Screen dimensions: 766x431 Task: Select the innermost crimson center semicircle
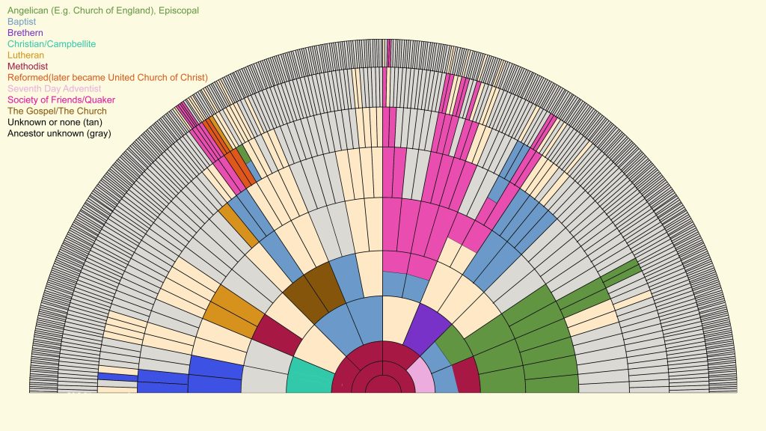pos(383,385)
